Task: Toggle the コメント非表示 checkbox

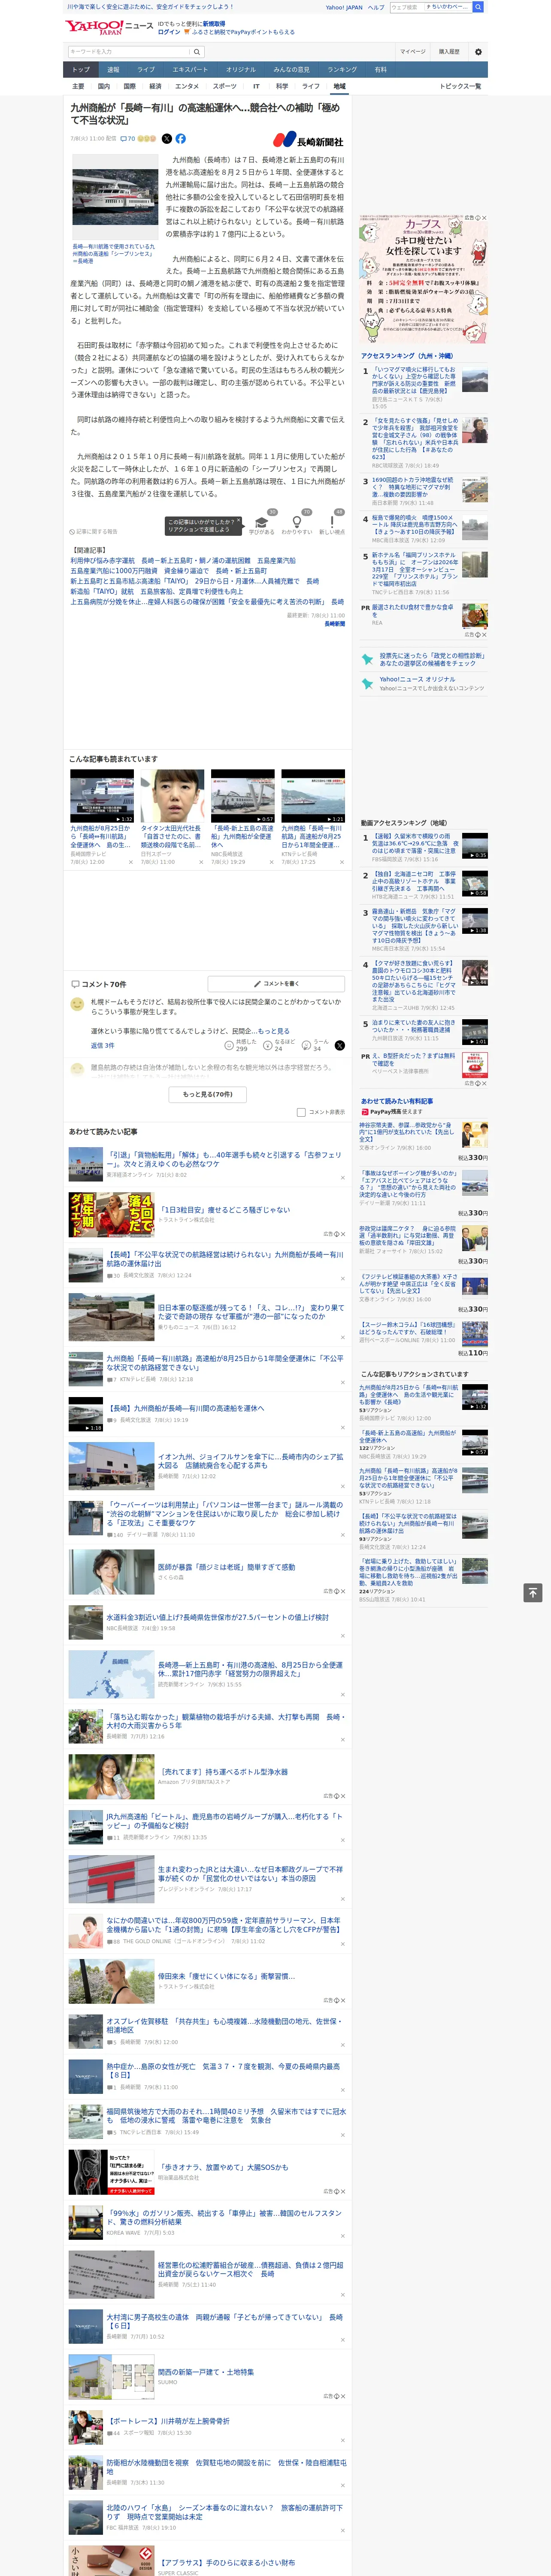Action: click(301, 1112)
